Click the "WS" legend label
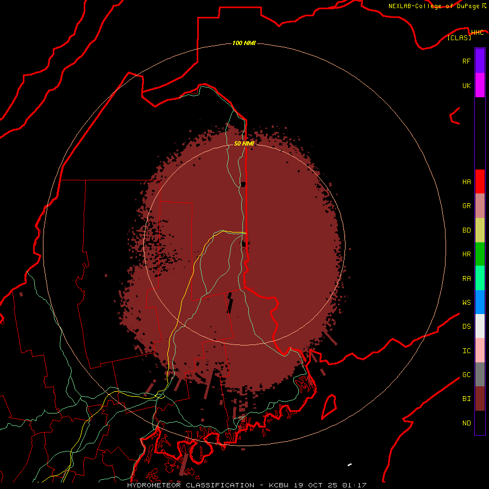This screenshot has height=489, width=489. [x=466, y=303]
